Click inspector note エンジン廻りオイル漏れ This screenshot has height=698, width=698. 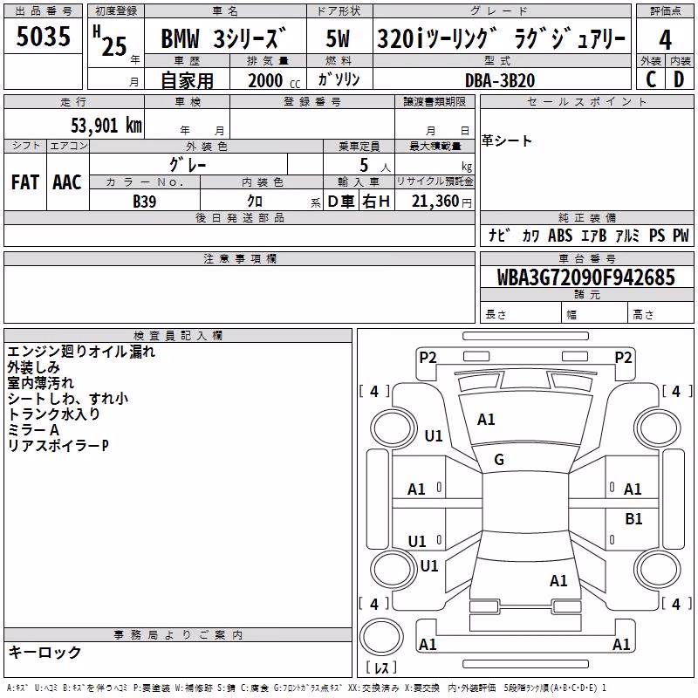[x=81, y=352]
